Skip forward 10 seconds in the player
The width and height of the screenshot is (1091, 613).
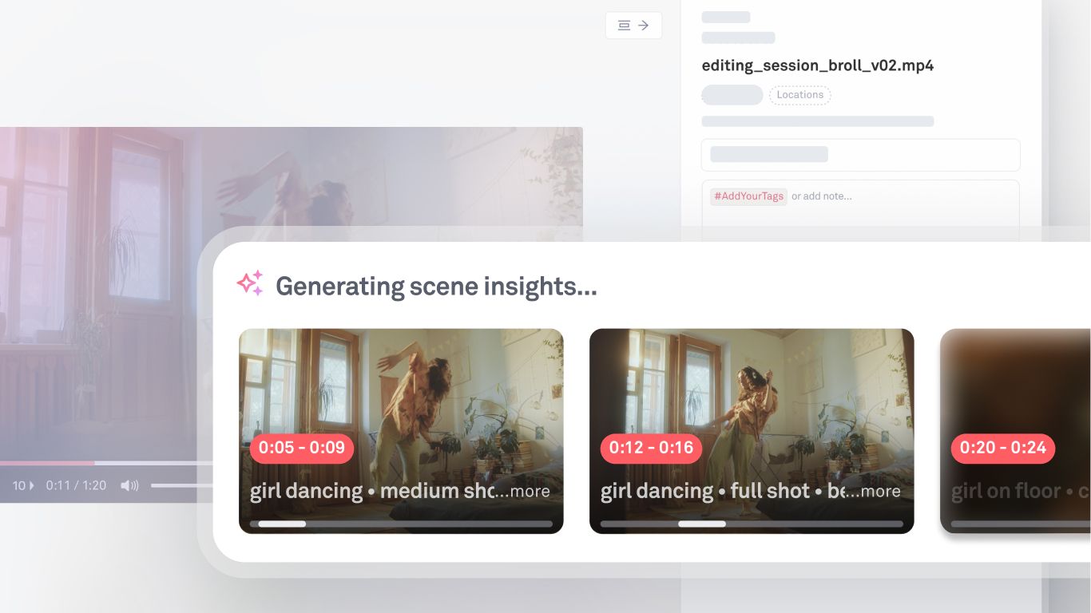click(x=23, y=485)
